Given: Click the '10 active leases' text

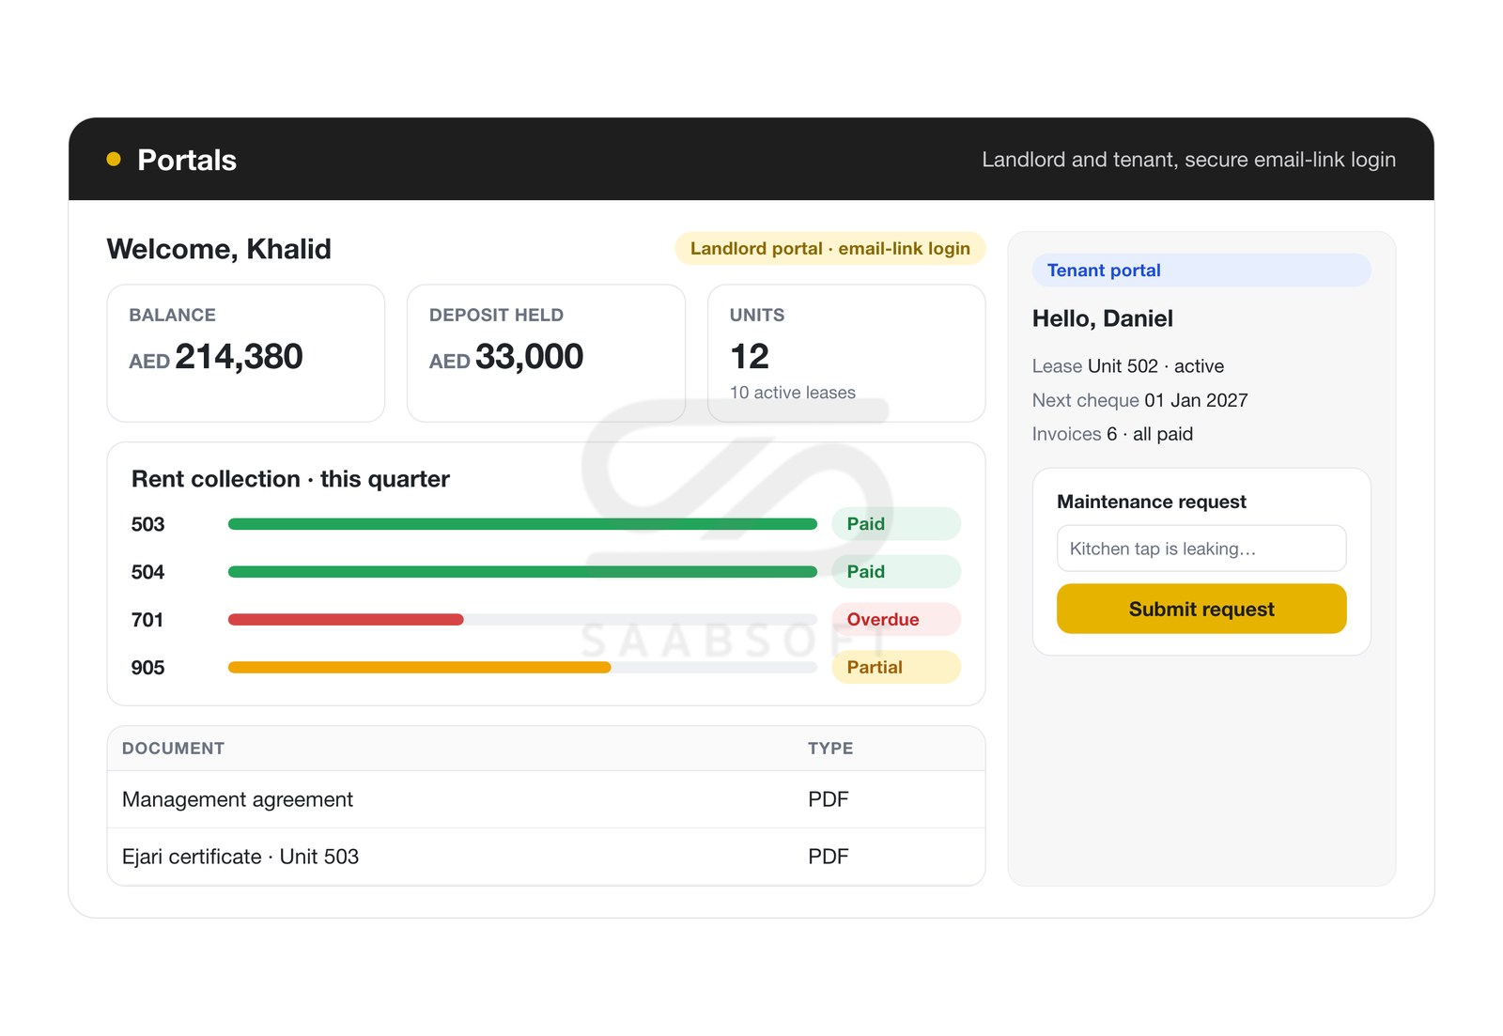Looking at the screenshot, I should pyautogui.click(x=793, y=393).
